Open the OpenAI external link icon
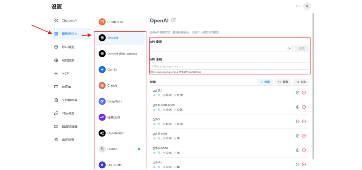 tap(174, 20)
